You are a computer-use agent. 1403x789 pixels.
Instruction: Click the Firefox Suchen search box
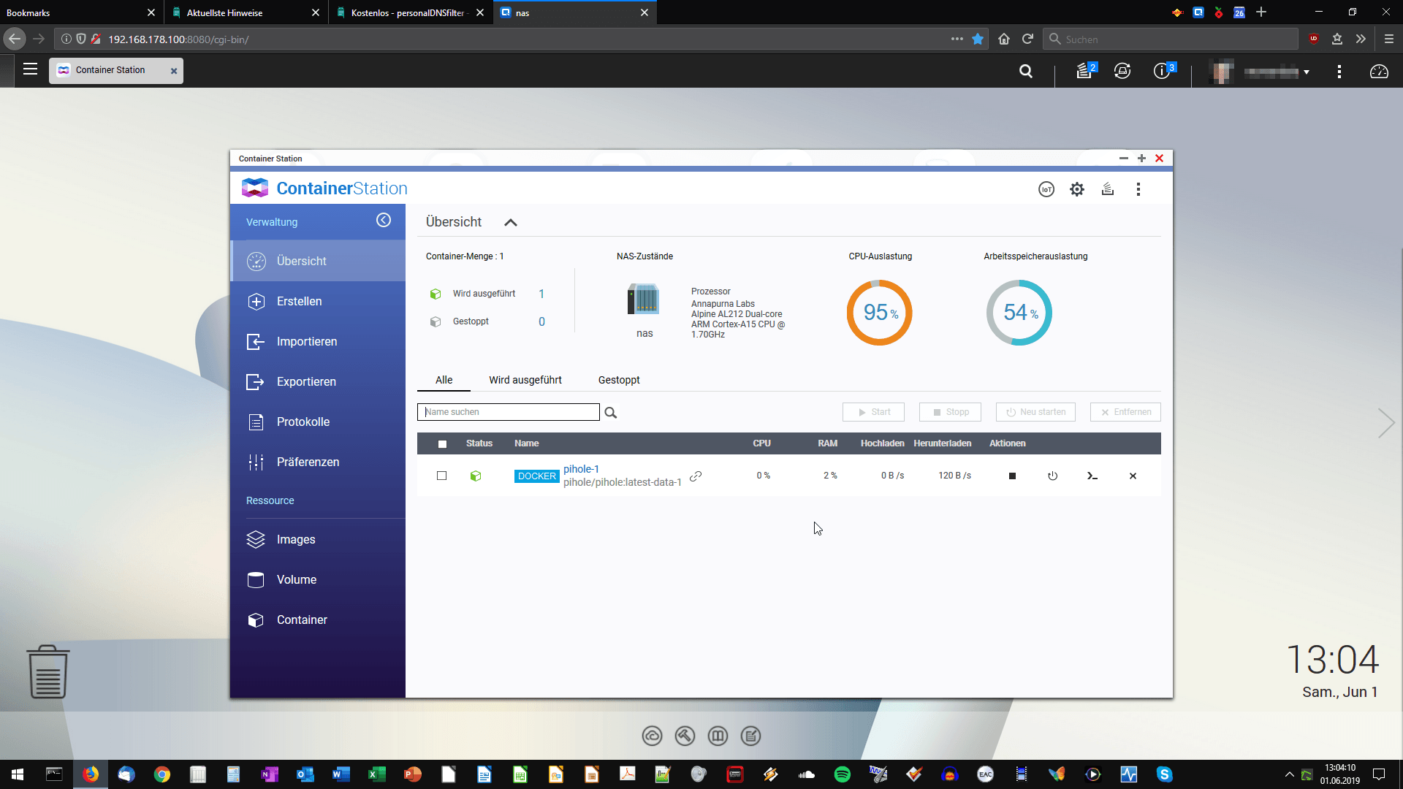pyautogui.click(x=1171, y=39)
